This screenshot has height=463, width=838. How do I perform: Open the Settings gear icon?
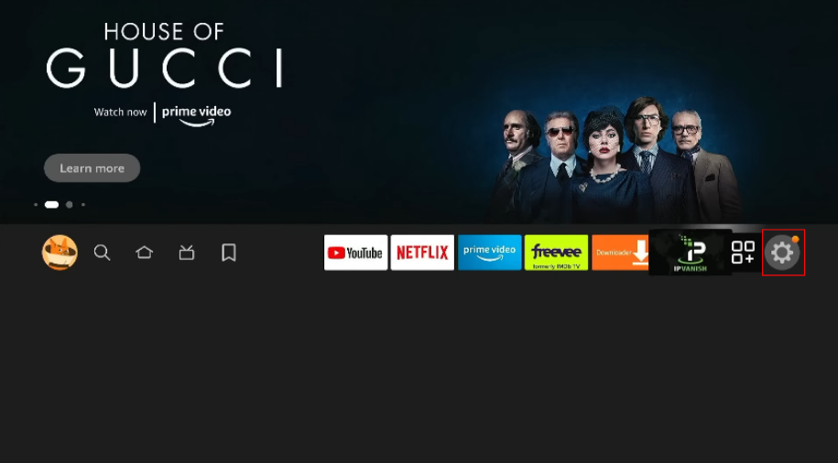782,252
